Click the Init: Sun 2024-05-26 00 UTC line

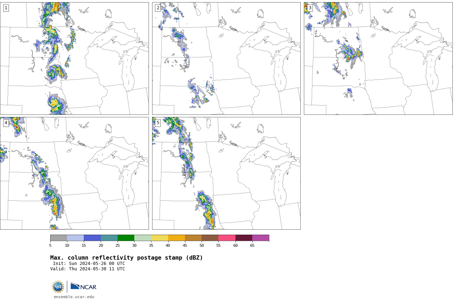[89, 264]
